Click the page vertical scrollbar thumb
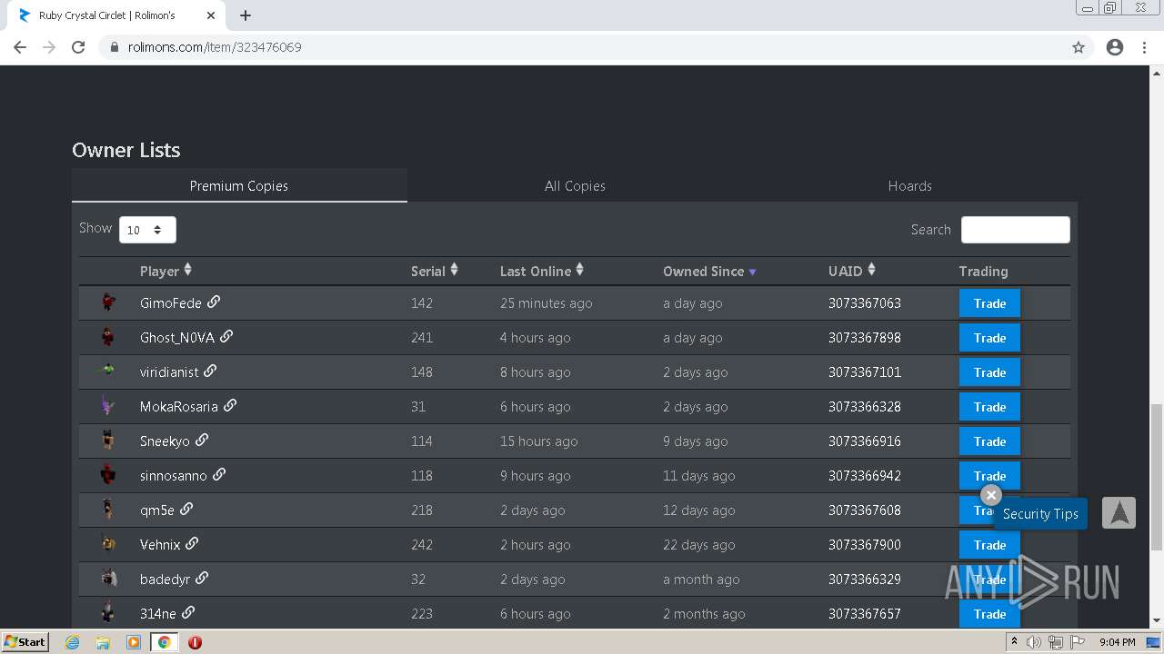The height and width of the screenshot is (654, 1164). [x=1157, y=477]
